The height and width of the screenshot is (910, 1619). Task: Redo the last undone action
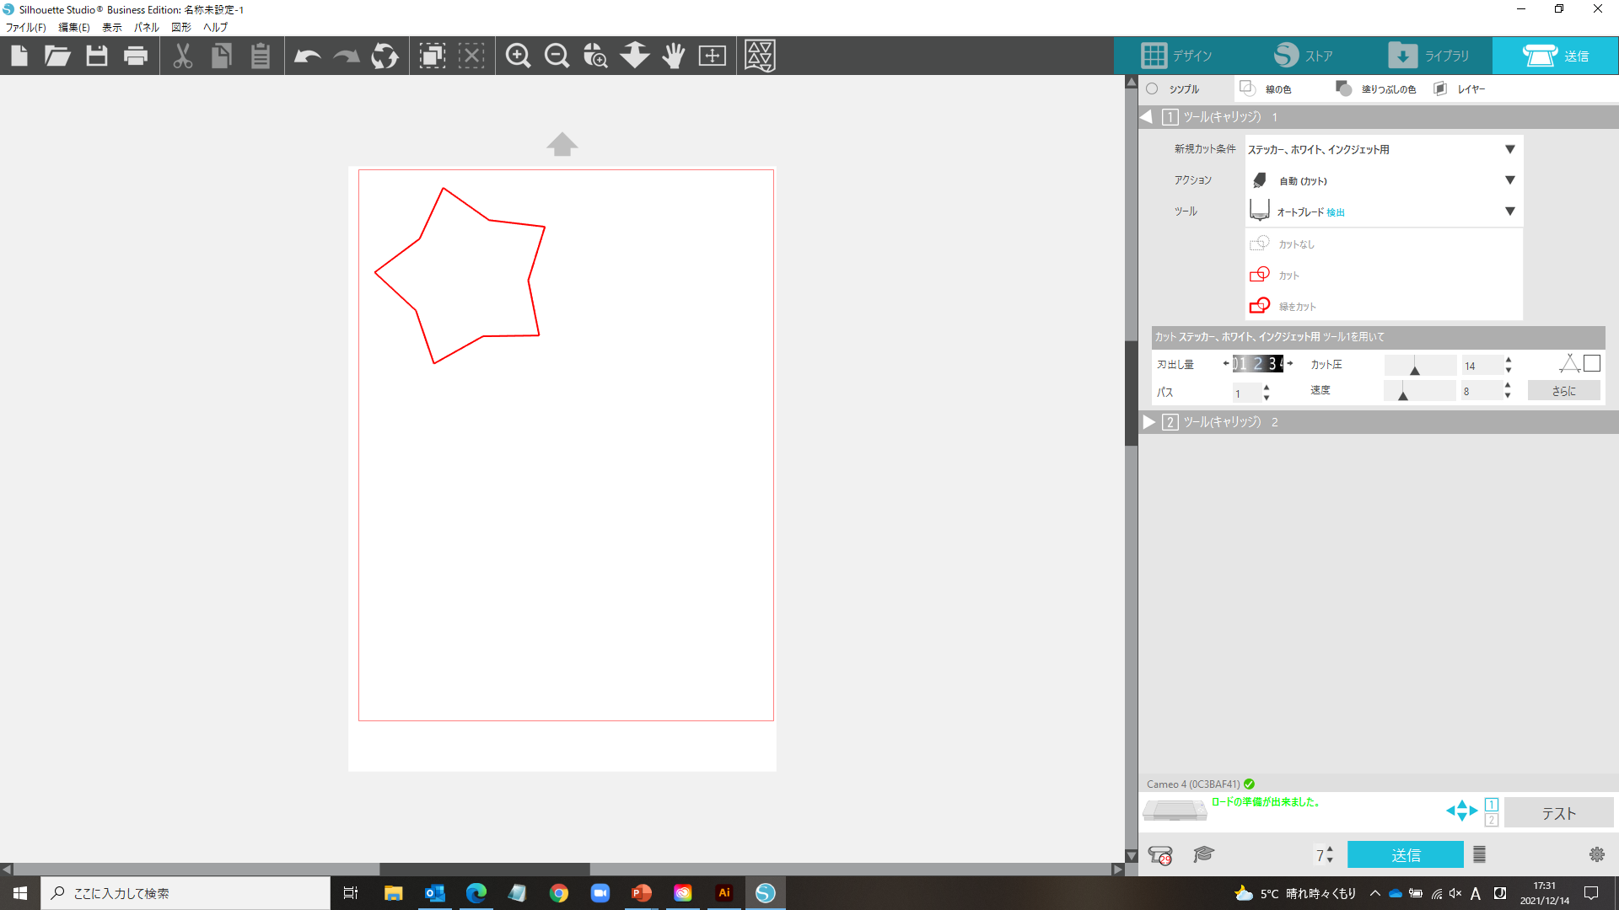pos(347,56)
